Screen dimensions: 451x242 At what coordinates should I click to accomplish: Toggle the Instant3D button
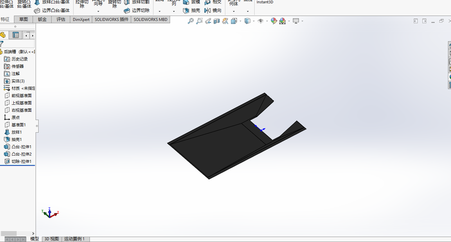(x=265, y=2)
